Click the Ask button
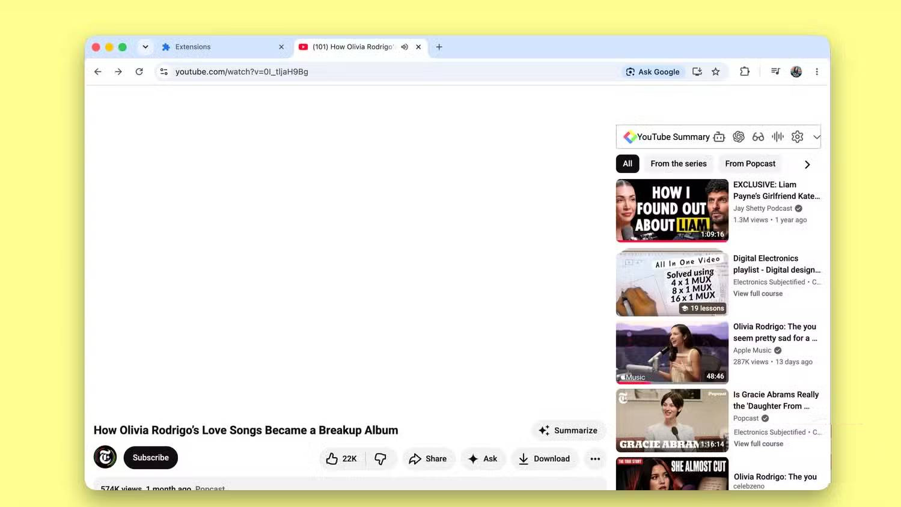 coord(483,459)
